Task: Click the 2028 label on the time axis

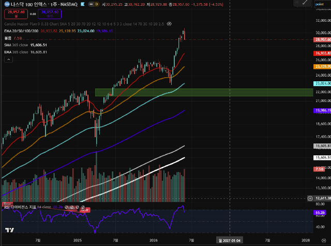Action: coord(306,240)
